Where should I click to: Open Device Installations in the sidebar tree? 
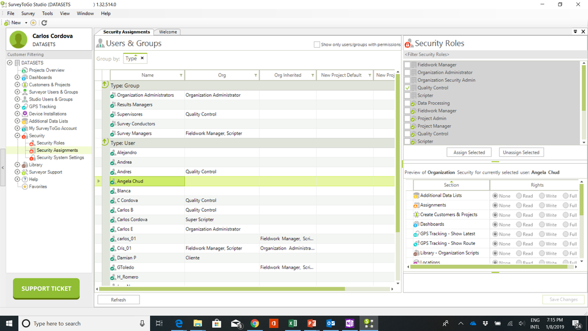click(x=47, y=114)
